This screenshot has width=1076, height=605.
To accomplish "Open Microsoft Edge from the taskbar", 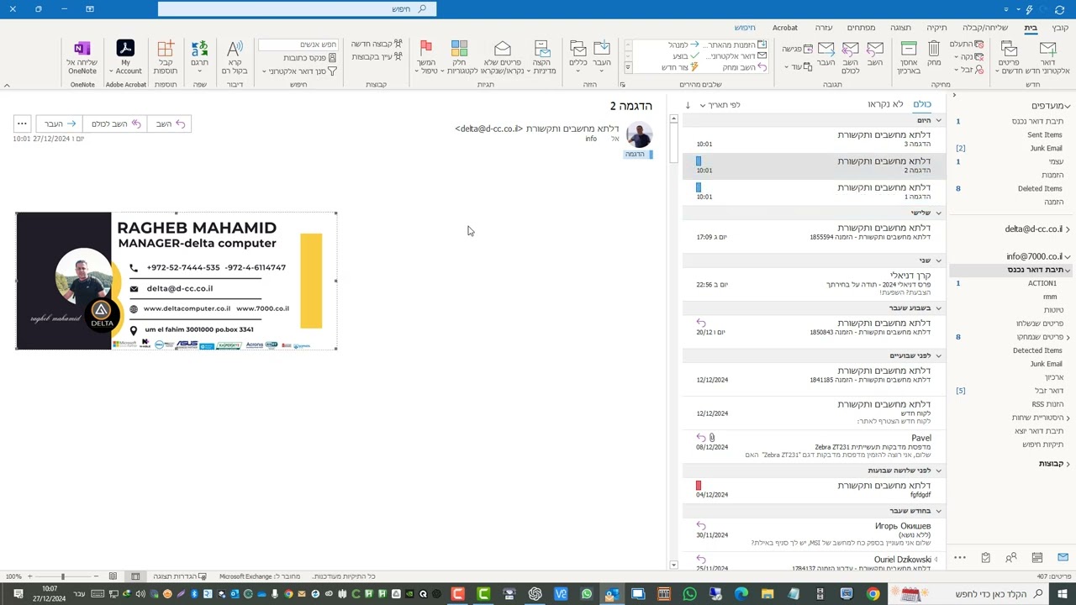I will pyautogui.click(x=741, y=594).
